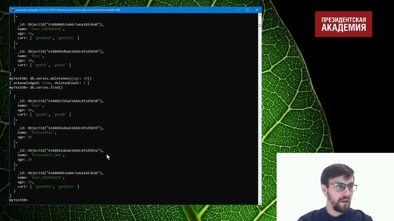The width and height of the screenshot is (394, 221).
Task: Click the mongosh title bar text
Action: click(68, 10)
